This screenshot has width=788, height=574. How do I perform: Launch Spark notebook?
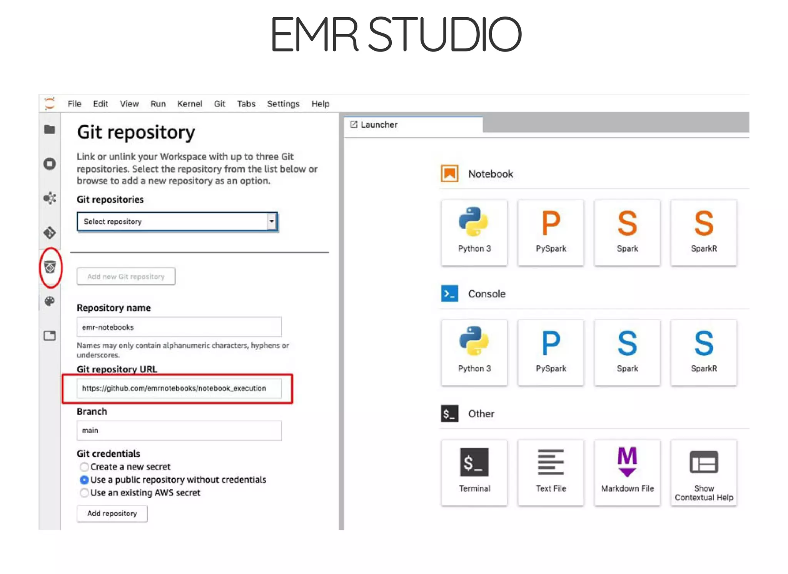(x=627, y=233)
